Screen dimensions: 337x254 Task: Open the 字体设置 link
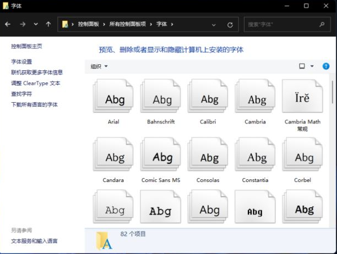(21, 62)
